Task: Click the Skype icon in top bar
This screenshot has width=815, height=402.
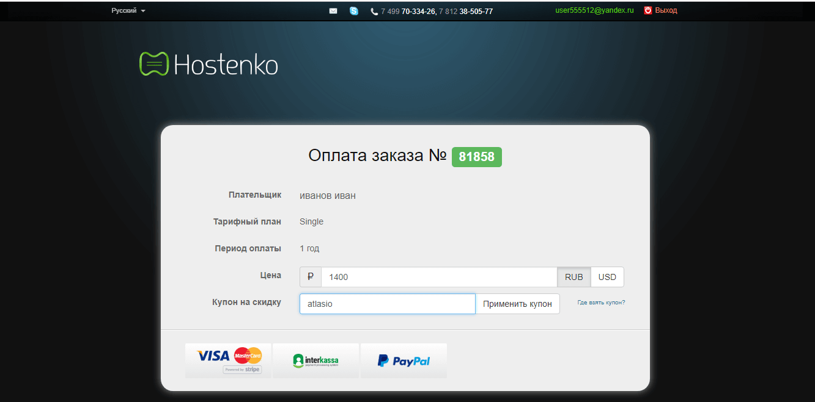Action: (x=354, y=11)
